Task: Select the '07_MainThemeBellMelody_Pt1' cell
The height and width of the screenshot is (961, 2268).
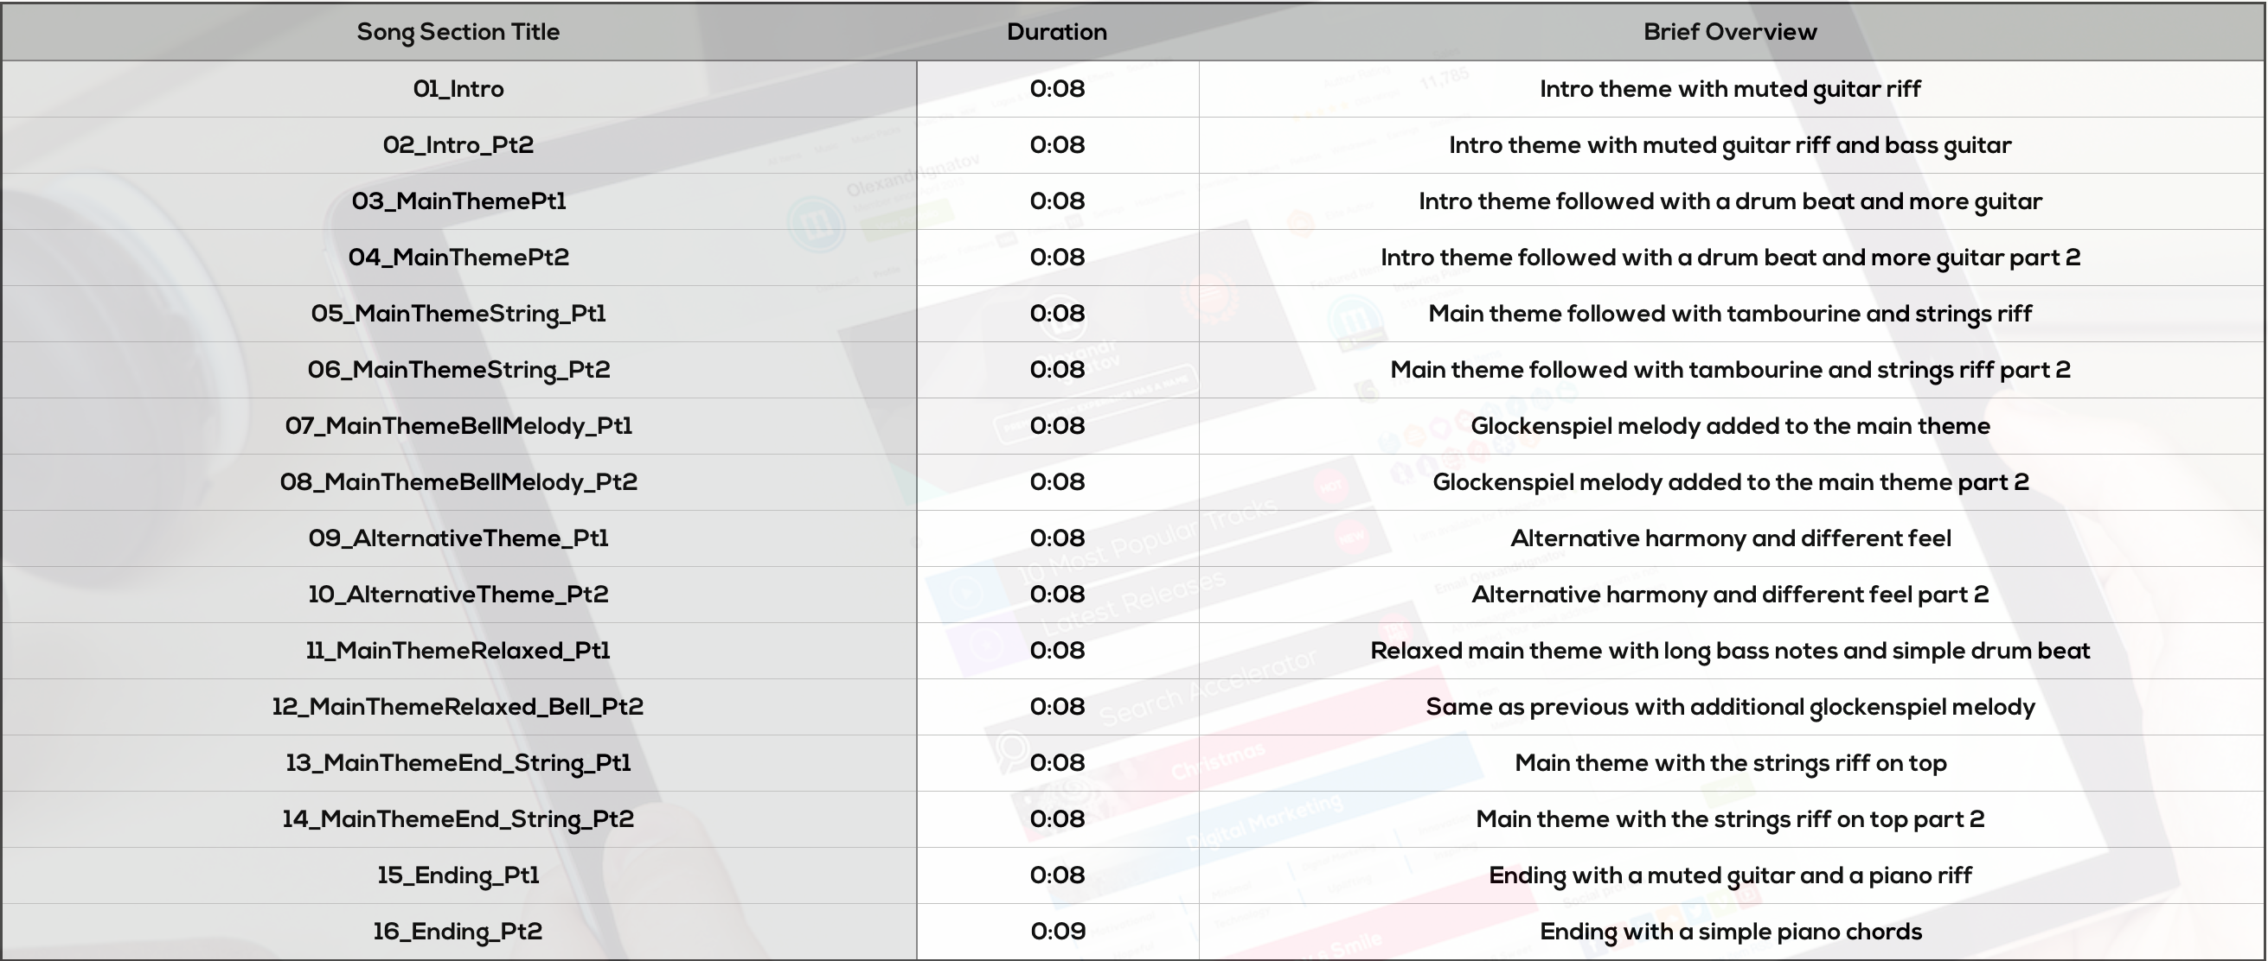Action: [x=458, y=427]
